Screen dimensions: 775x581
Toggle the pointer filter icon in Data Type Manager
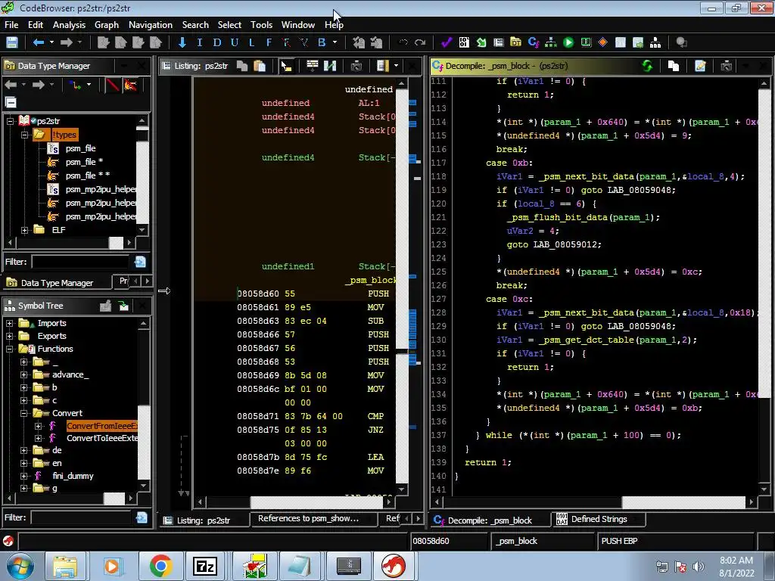pyautogui.click(x=130, y=85)
